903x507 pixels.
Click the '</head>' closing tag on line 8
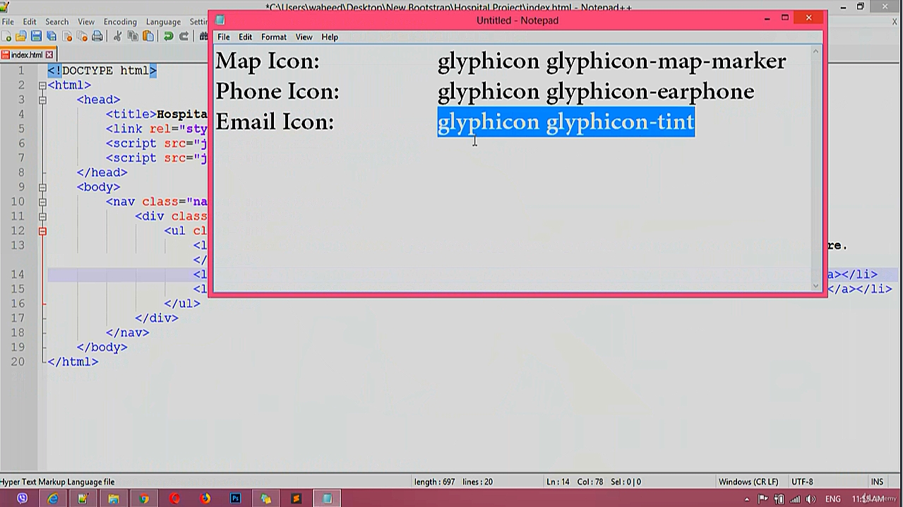[x=102, y=172]
